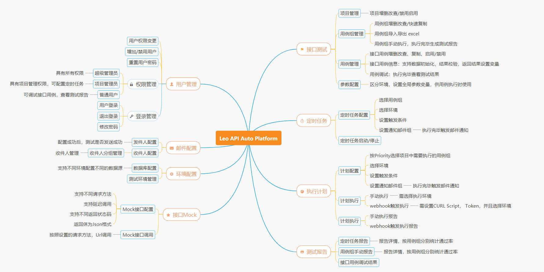Click the 定时任务配置 sub-node

pyautogui.click(x=354, y=115)
